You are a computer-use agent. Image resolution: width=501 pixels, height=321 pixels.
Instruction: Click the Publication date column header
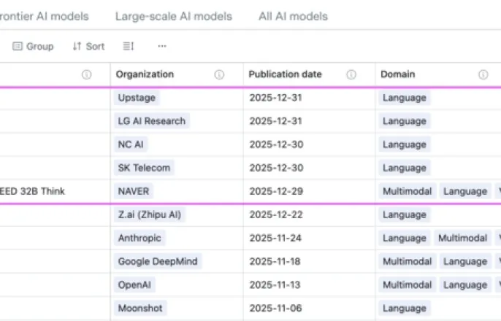pos(285,74)
